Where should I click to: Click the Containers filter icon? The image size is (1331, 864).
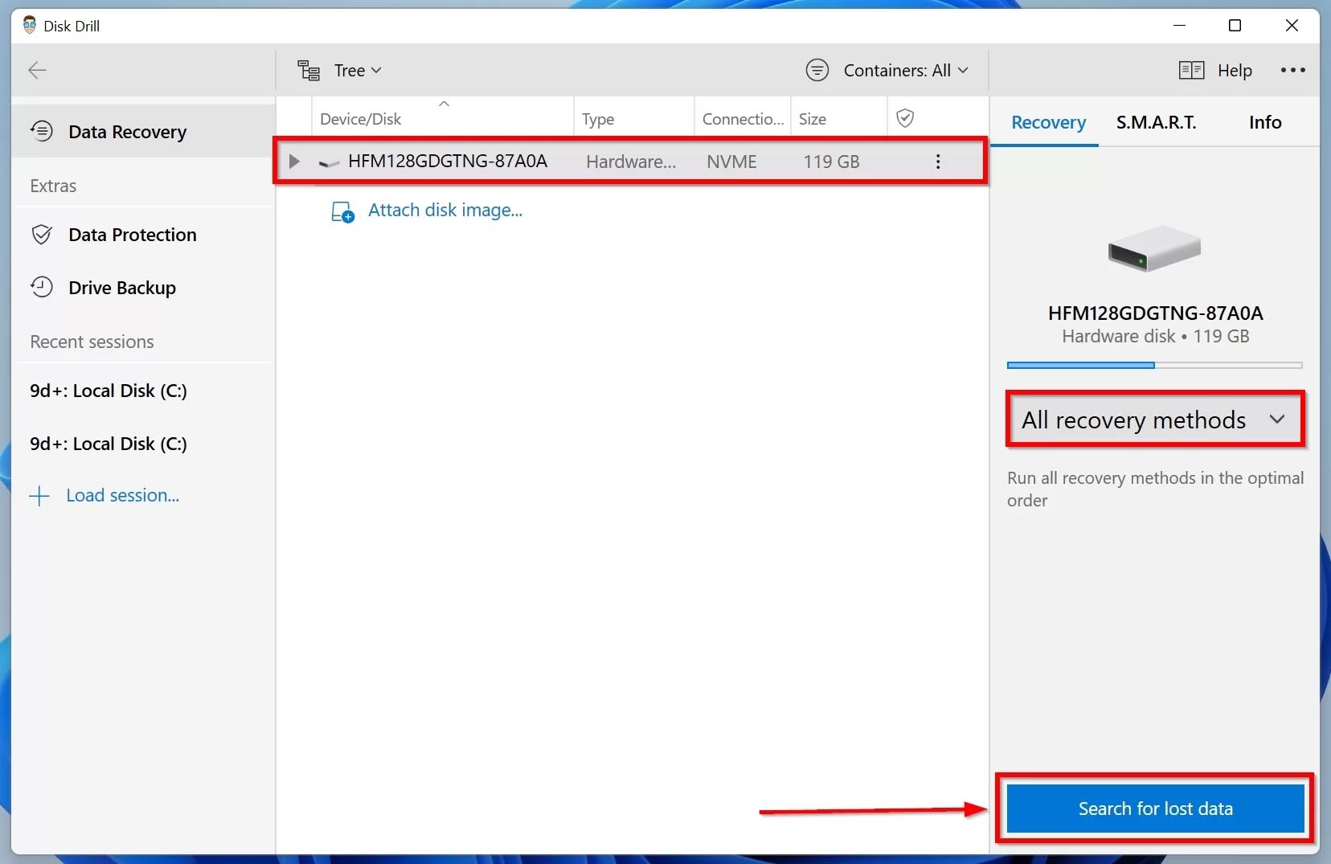click(817, 71)
